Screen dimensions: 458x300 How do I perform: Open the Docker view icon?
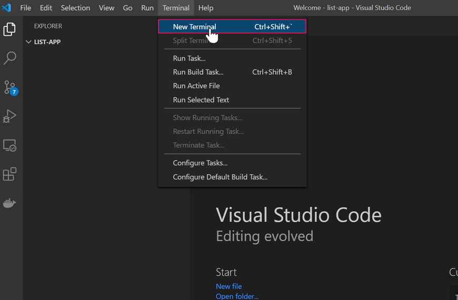coord(9,203)
